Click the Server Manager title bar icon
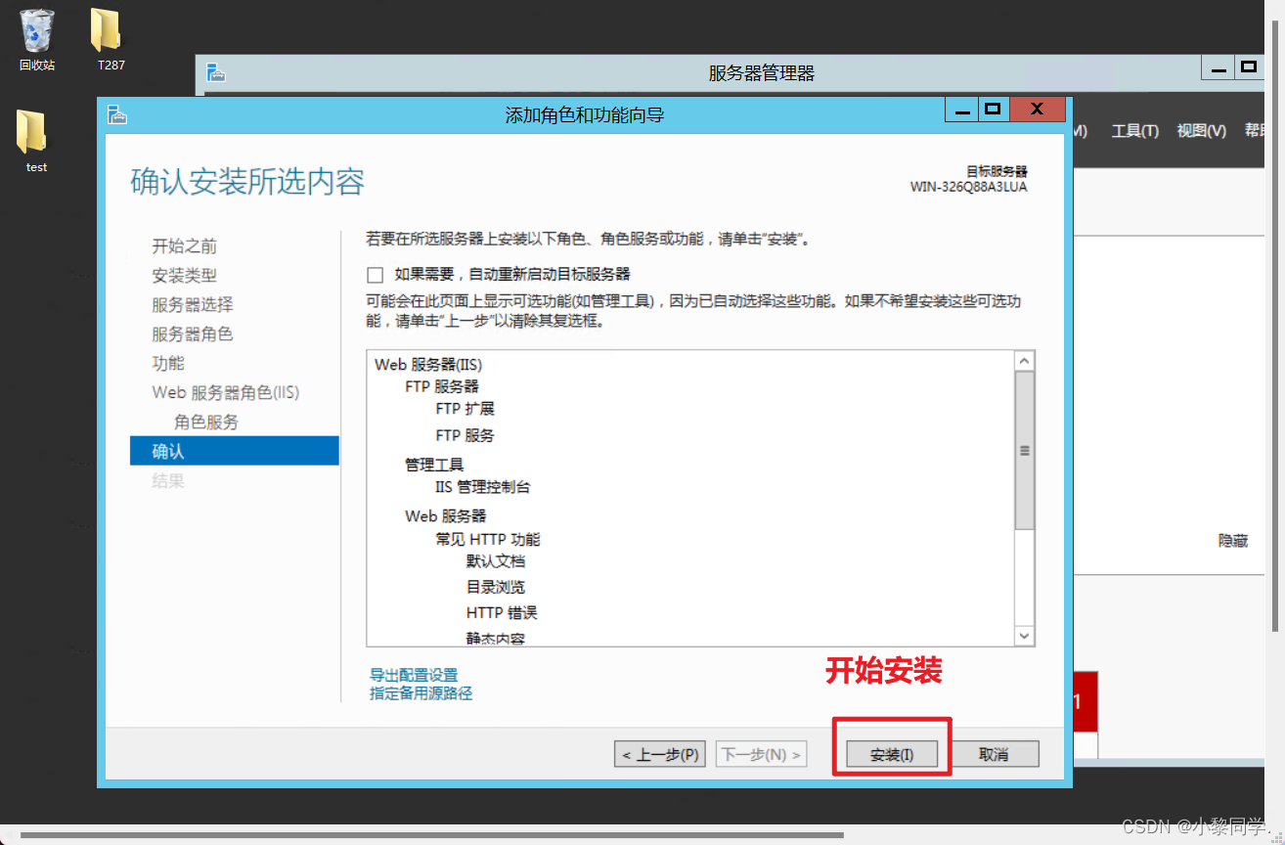This screenshot has height=845, width=1285. [215, 72]
